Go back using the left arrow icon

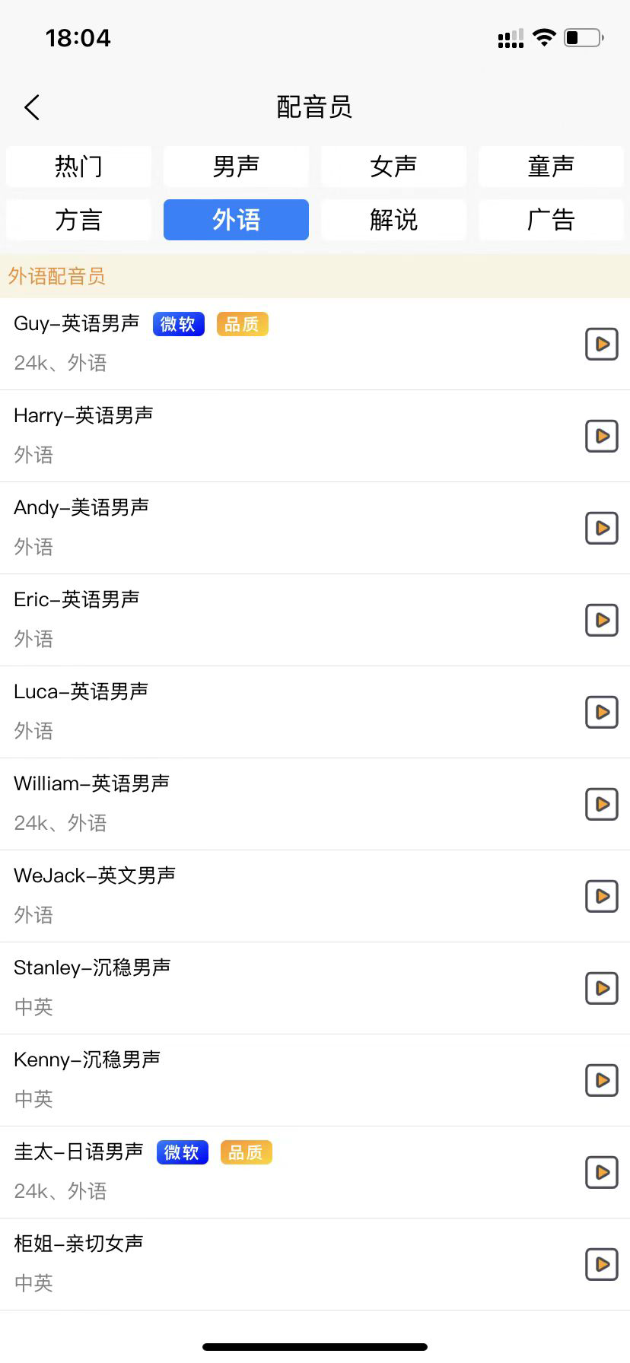pos(32,107)
